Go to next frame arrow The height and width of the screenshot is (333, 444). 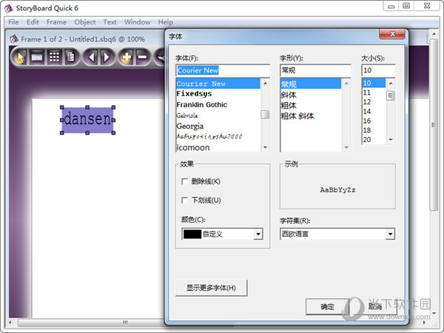(x=107, y=57)
